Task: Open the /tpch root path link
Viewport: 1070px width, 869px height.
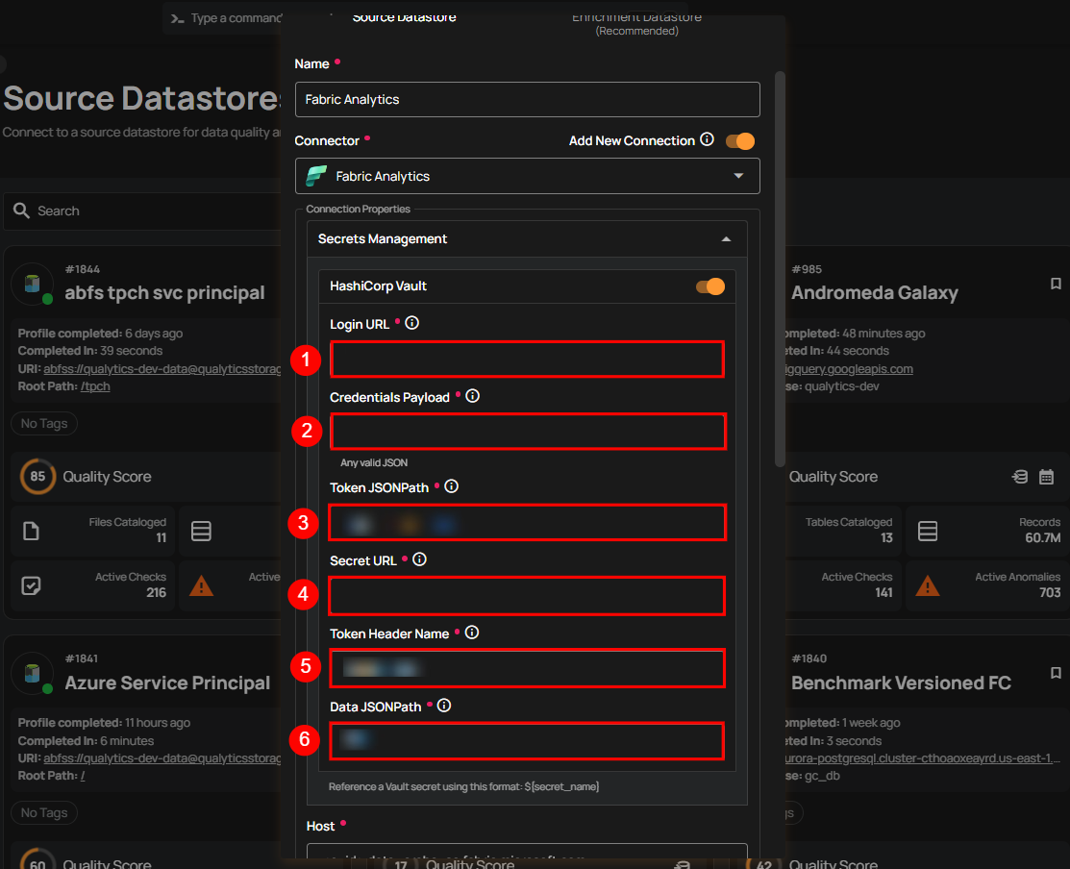Action: point(95,386)
